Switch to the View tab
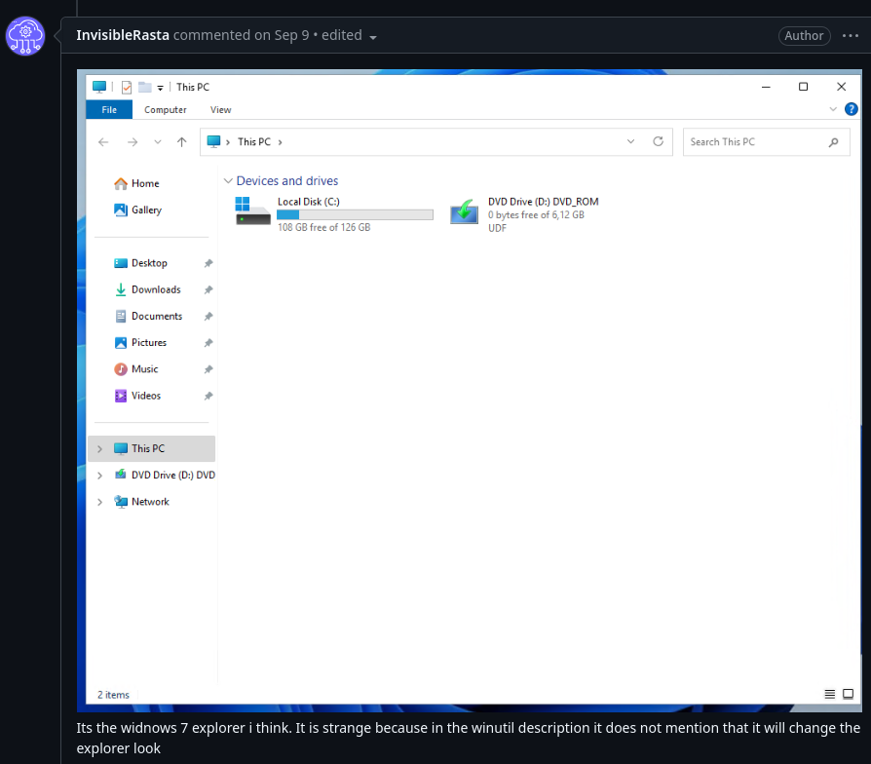Viewport: 871px width, 764px height. coord(220,110)
